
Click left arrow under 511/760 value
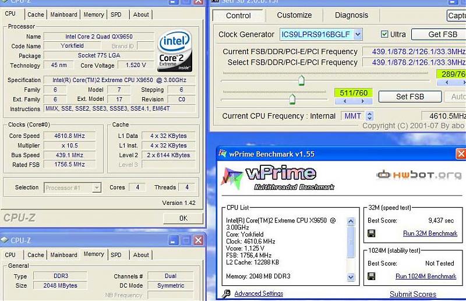[344, 101]
